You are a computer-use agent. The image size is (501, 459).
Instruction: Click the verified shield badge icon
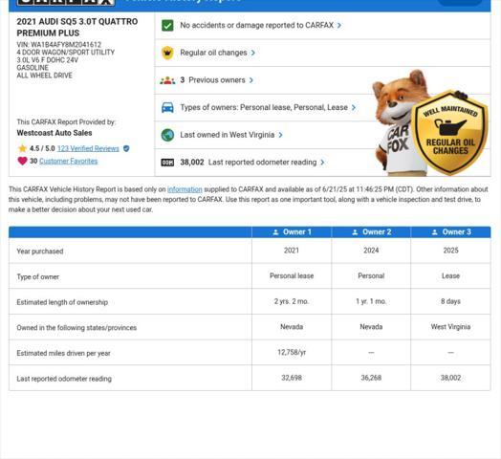coord(126,148)
